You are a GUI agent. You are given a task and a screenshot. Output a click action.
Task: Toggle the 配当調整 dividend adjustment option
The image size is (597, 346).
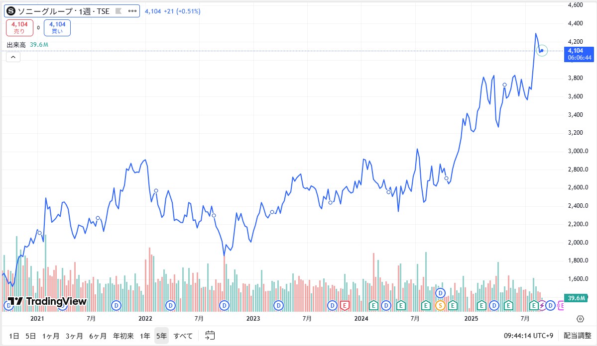click(574, 336)
